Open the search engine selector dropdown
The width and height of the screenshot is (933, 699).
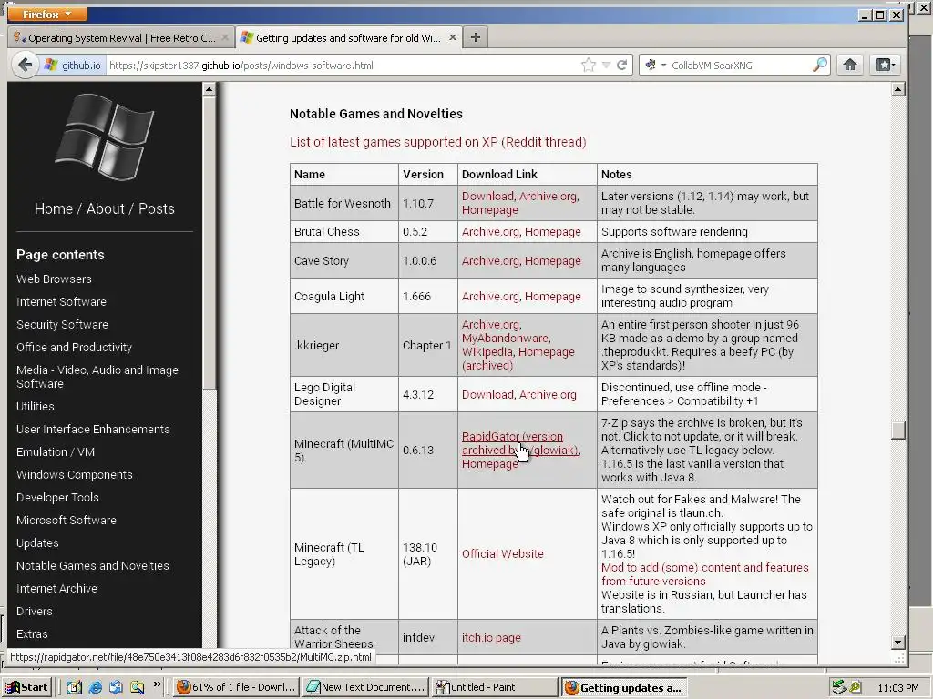point(655,65)
